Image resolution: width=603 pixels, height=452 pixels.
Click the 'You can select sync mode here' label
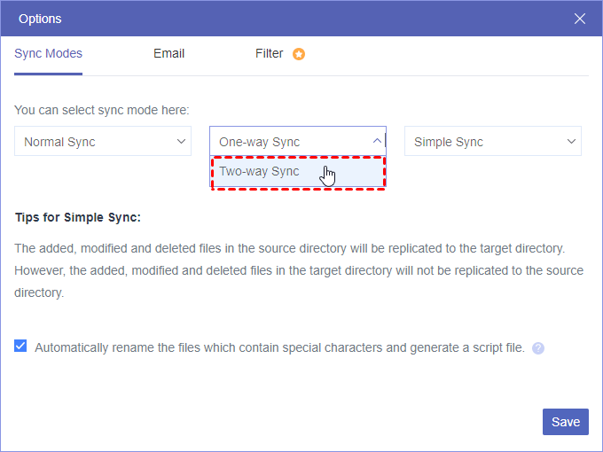102,111
